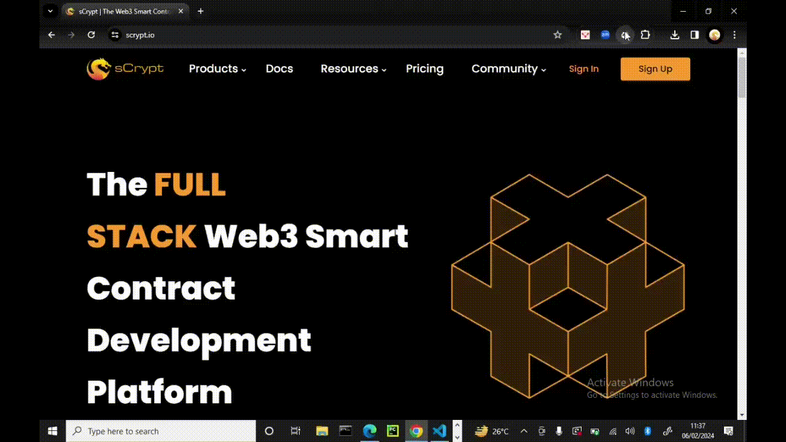Click the Chrome profile avatar

(714, 35)
